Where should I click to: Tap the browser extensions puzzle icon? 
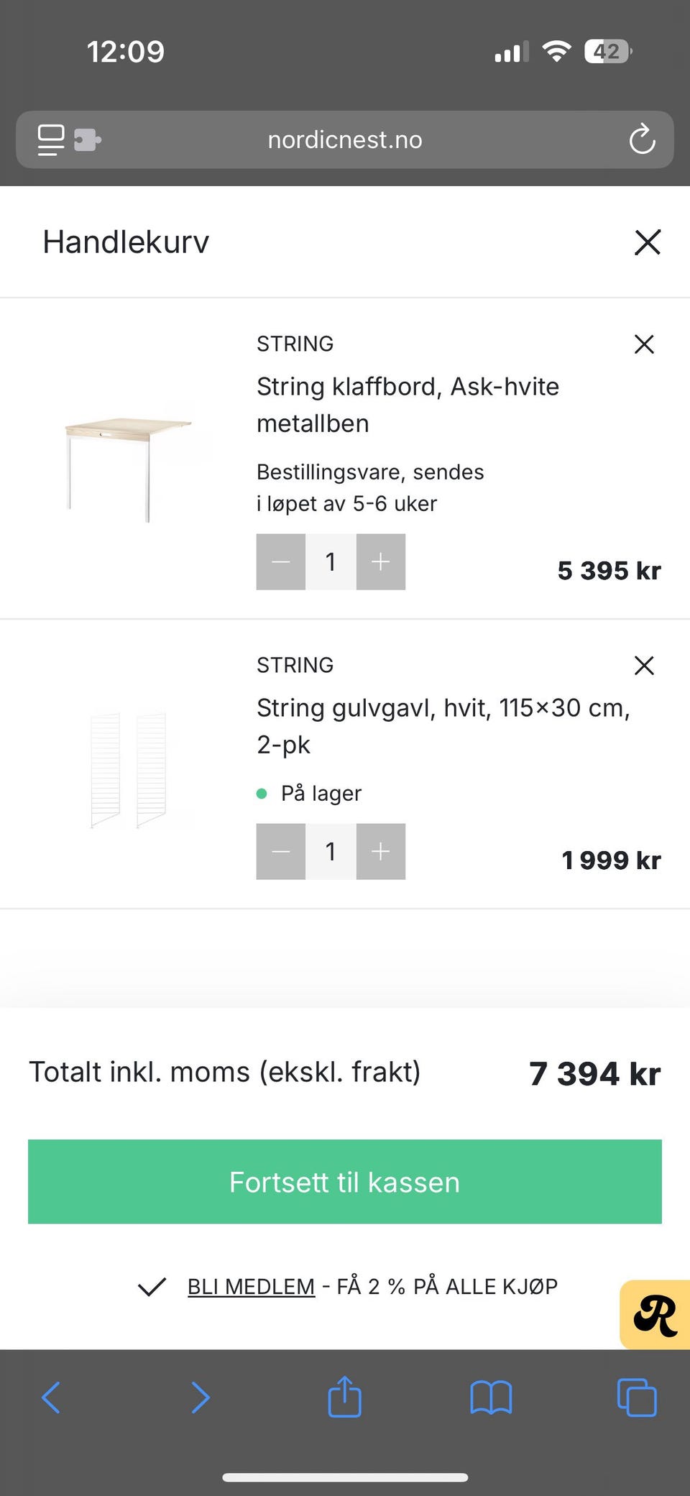pyautogui.click(x=88, y=139)
